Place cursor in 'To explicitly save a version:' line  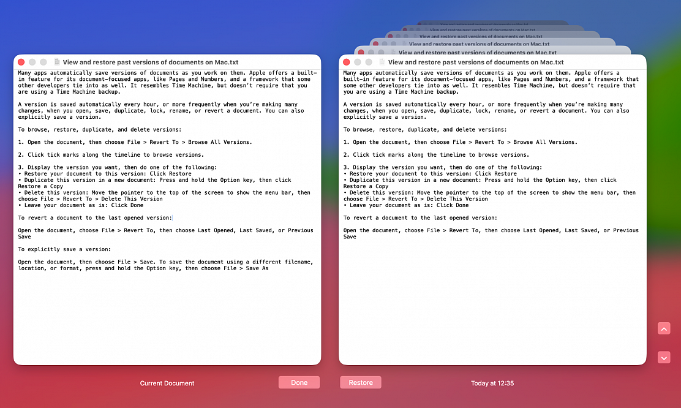[x=64, y=249]
